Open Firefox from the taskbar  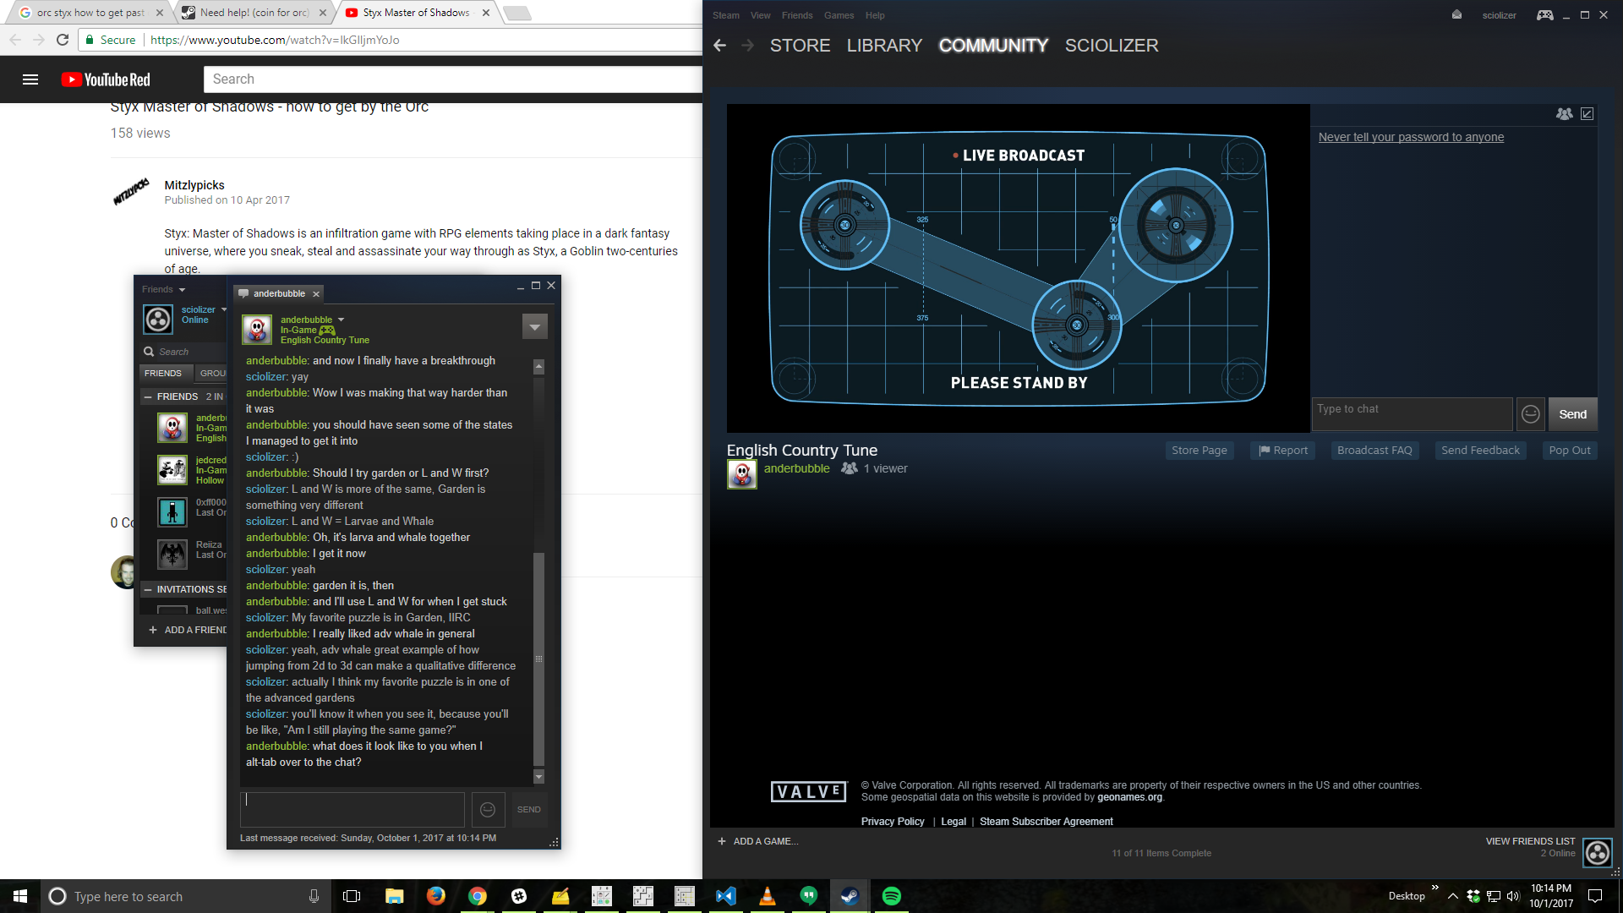tap(436, 896)
